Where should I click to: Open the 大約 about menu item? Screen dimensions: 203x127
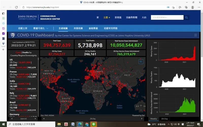pyautogui.click(x=144, y=17)
